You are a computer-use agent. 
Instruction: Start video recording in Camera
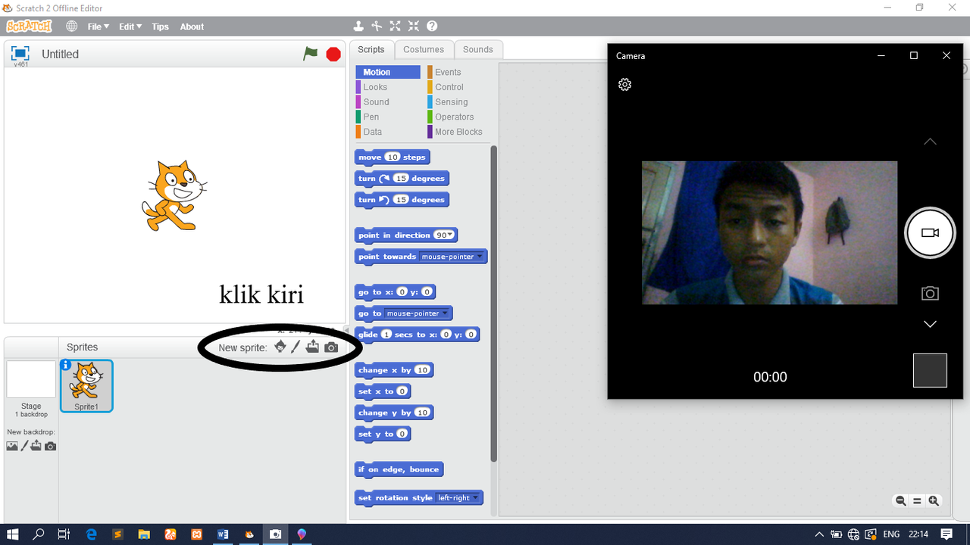click(930, 233)
